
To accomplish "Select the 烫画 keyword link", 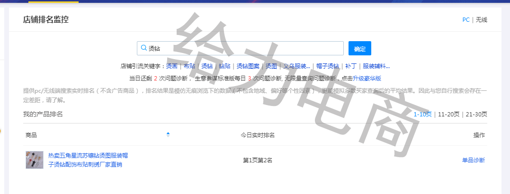I will (x=171, y=66).
